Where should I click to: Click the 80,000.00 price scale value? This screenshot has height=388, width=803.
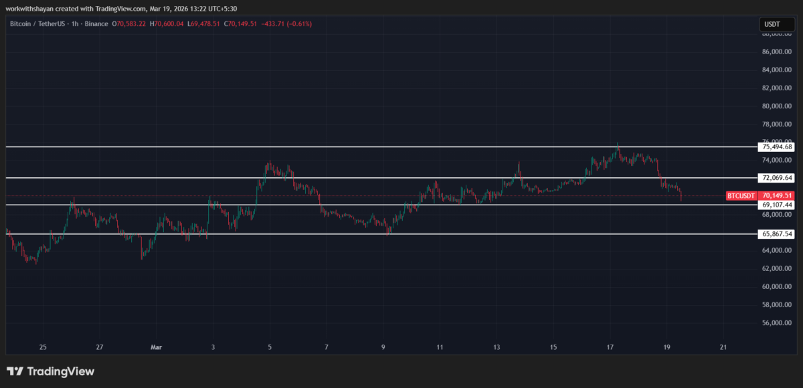click(x=777, y=106)
